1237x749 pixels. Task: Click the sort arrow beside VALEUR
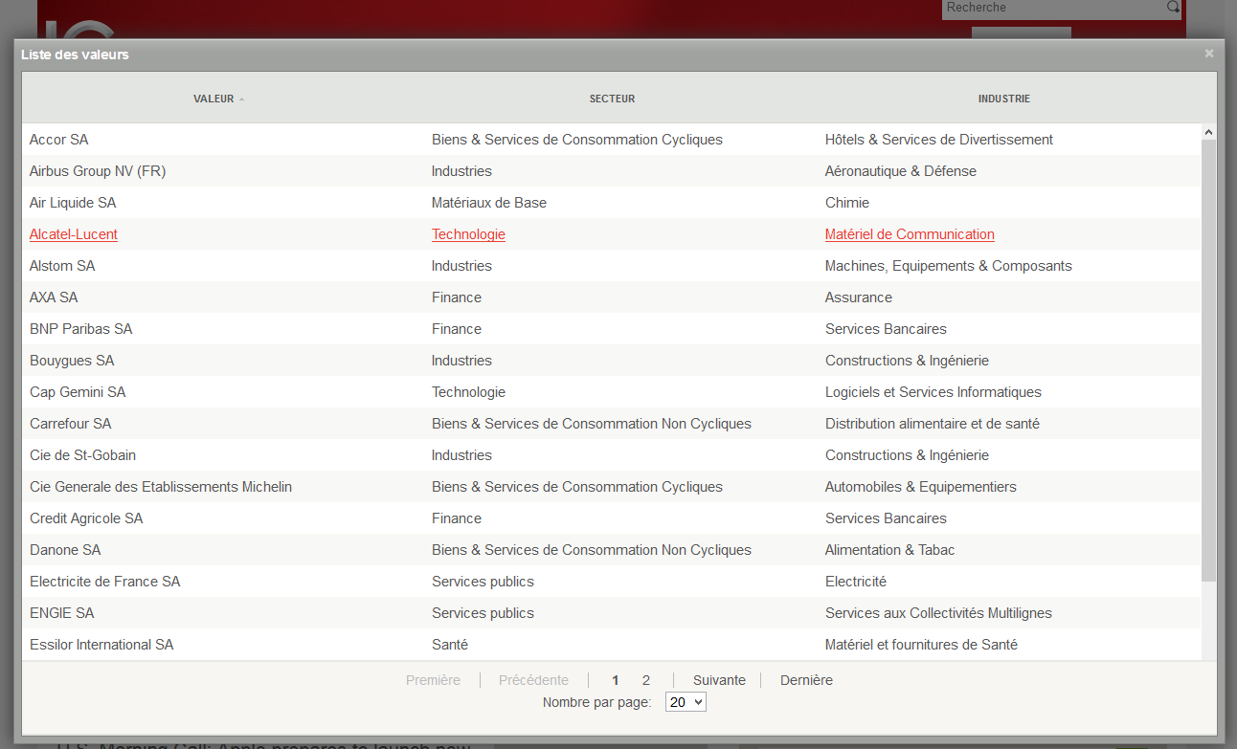pyautogui.click(x=241, y=99)
